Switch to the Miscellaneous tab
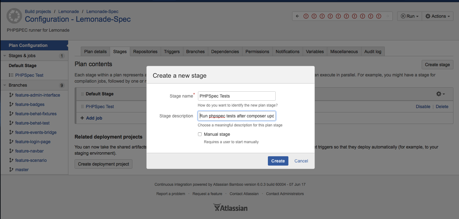The image size is (459, 219). coord(344,52)
